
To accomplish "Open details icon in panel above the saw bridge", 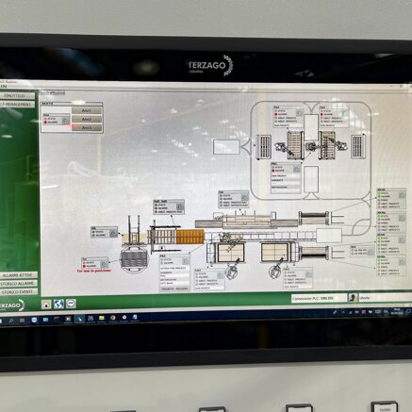I will [244, 197].
